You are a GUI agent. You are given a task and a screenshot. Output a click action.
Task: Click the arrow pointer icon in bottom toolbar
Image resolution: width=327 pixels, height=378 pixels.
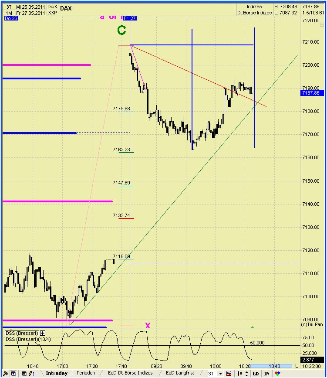point(5,374)
